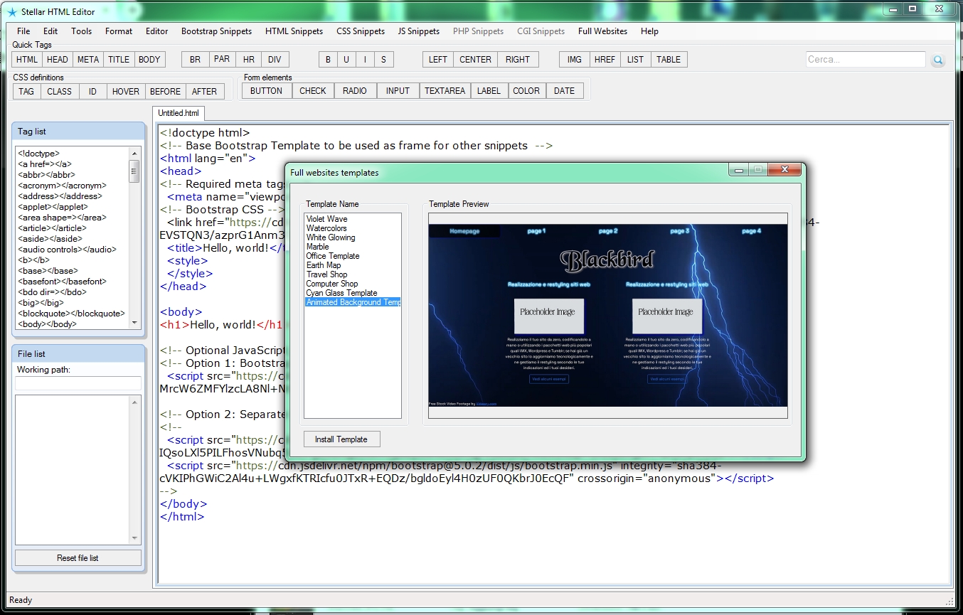Insert a LABEL form element
The width and height of the screenshot is (963, 615).
(x=489, y=91)
